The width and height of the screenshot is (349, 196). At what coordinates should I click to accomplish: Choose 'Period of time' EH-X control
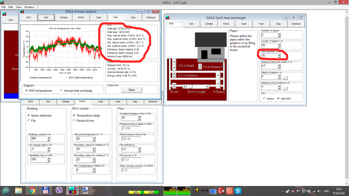(74, 121)
